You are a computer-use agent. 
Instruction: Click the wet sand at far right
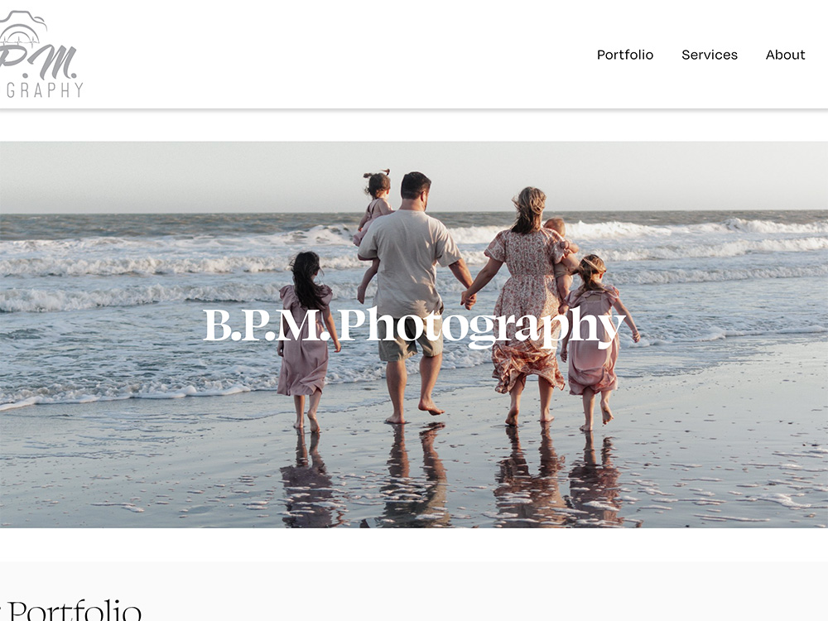(x=739, y=438)
